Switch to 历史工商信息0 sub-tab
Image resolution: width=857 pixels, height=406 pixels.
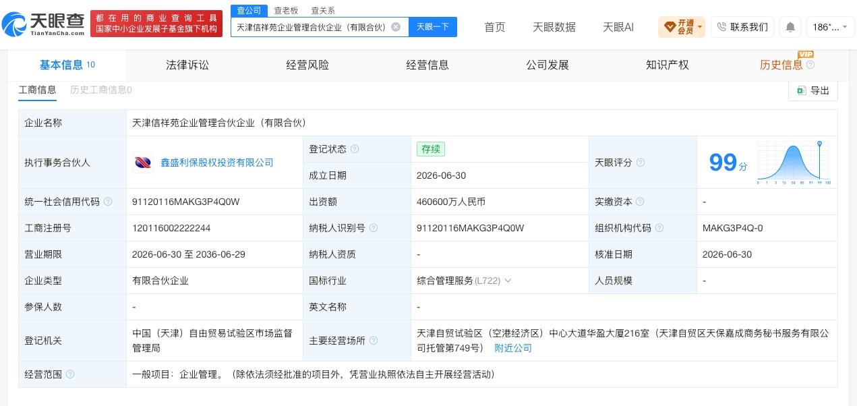point(101,90)
